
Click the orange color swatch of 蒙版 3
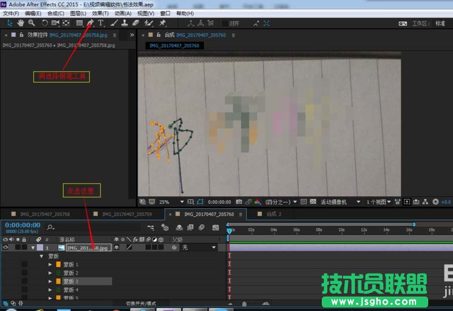point(58,282)
